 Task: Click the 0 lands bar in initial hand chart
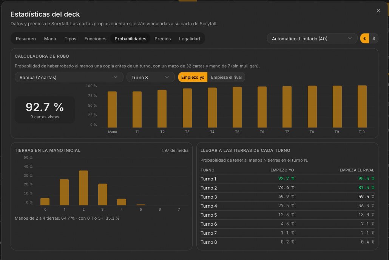coord(45,202)
